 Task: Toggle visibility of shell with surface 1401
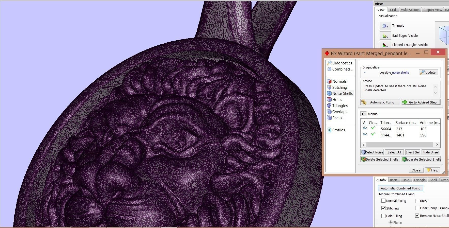pos(365,134)
